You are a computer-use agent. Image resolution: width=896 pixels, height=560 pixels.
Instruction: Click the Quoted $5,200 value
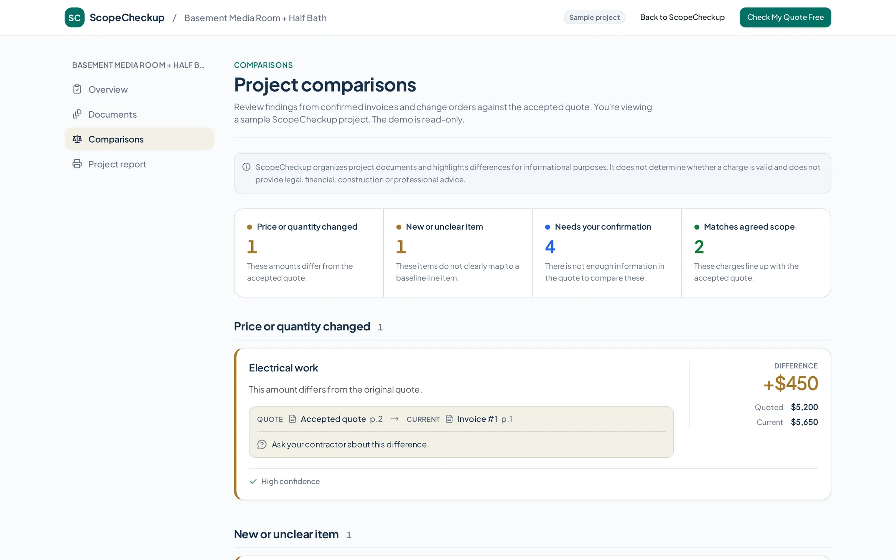point(804,407)
